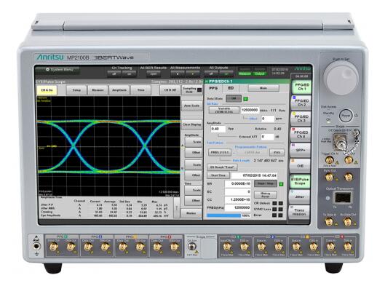Click the measurement progress bar
The width and height of the screenshot is (385, 286).
(x=229, y=215)
